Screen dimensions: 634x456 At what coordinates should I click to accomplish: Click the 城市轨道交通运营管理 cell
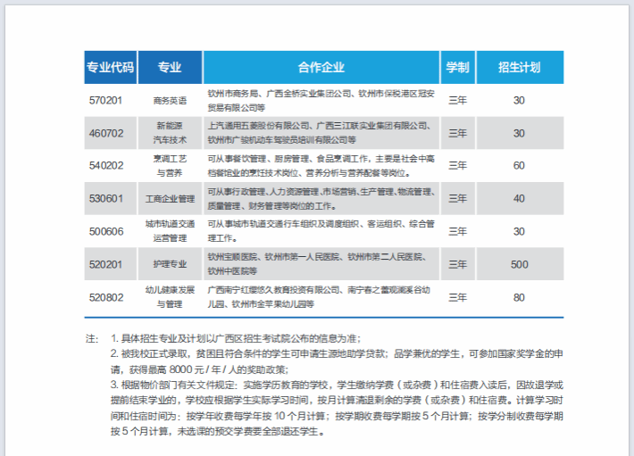[170, 231]
